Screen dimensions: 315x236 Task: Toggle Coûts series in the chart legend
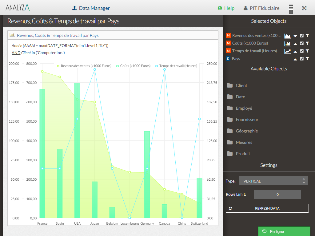coord(133,66)
